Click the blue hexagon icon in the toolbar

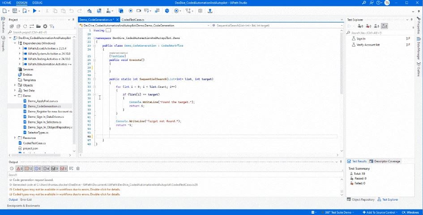(167, 11)
